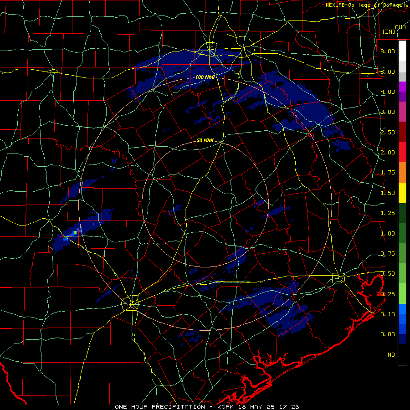Click the 0.00 legend value
This screenshot has width=410, height=410.
point(388,334)
